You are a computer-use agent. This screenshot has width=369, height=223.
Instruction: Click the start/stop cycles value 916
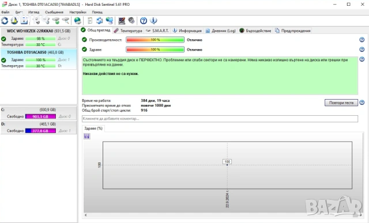click(x=144, y=110)
